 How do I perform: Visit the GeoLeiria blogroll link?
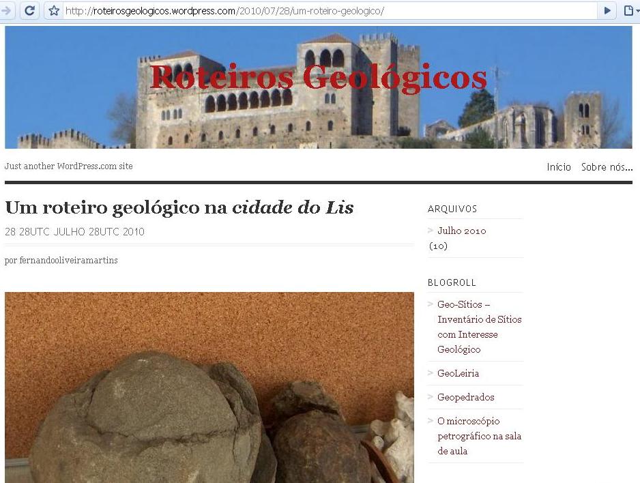point(458,373)
